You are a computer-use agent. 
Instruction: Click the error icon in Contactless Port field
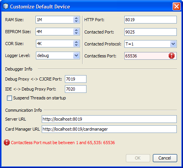(x=171, y=56)
